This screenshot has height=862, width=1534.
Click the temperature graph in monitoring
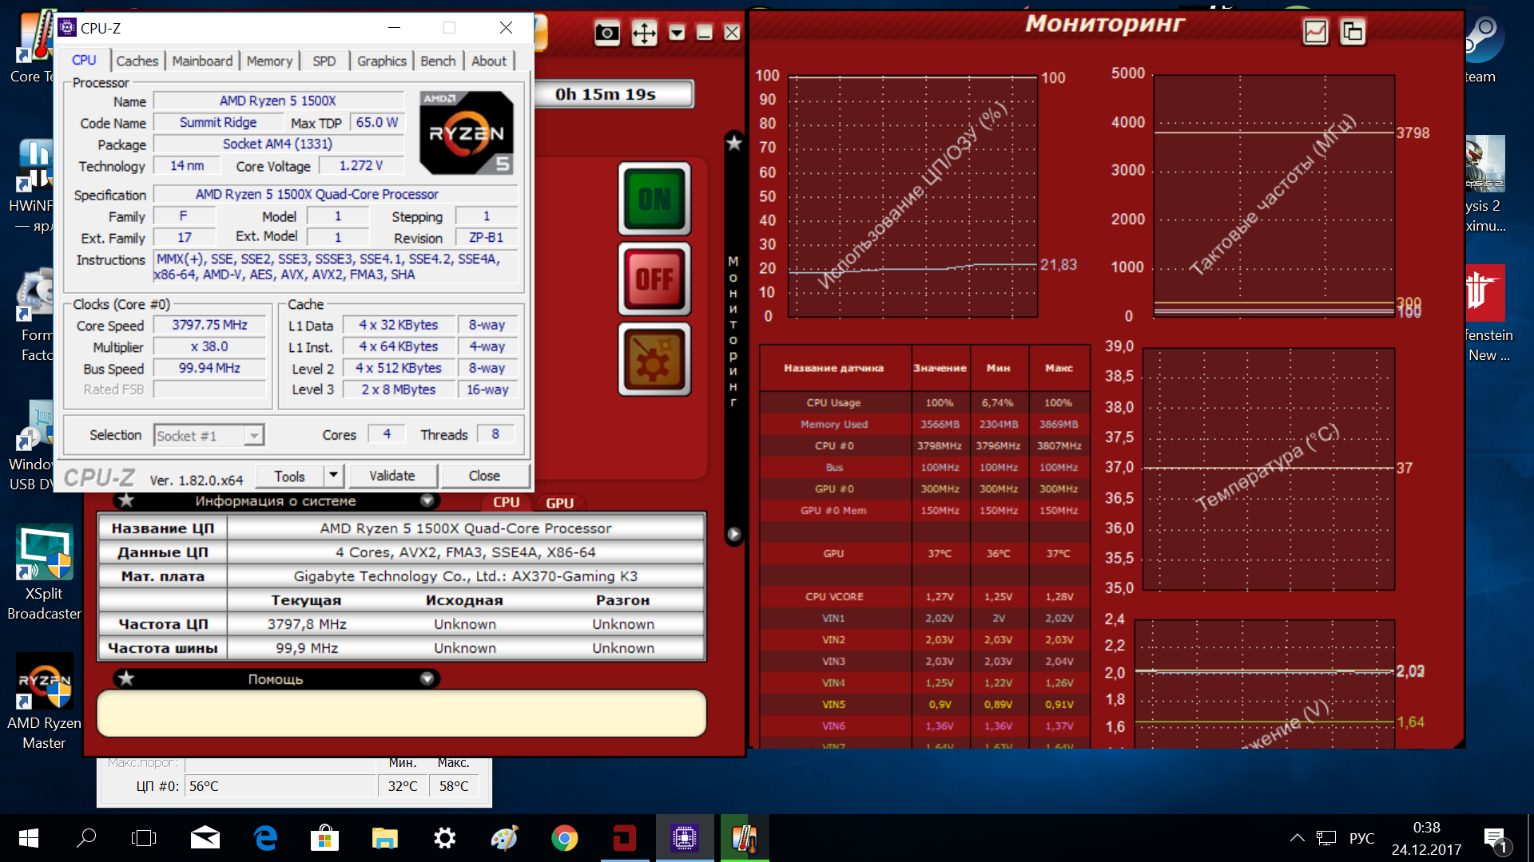(x=1269, y=469)
